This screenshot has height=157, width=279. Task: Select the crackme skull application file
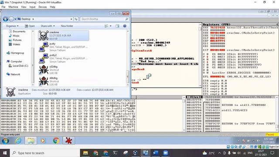(64, 35)
